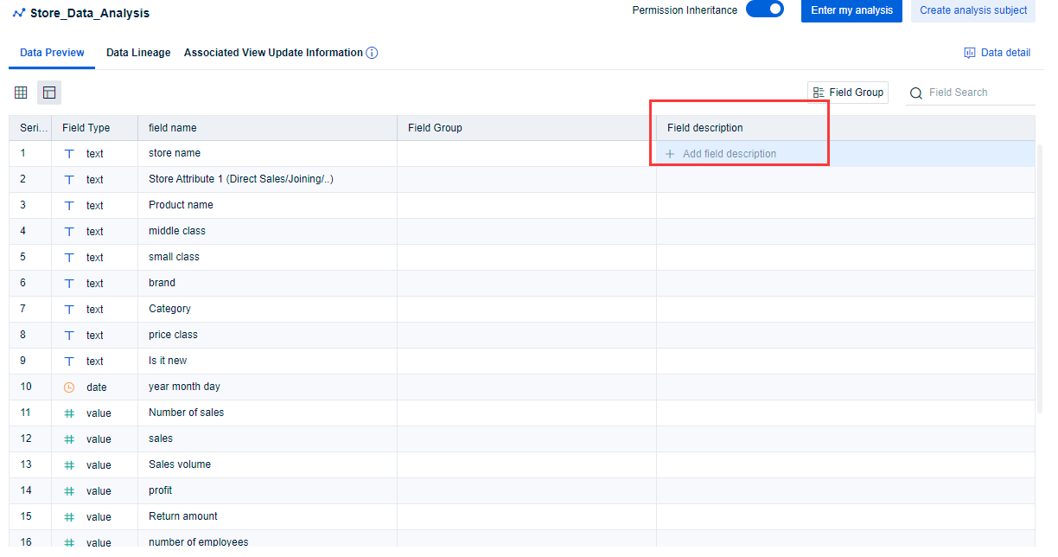Viewport: 1058px width, 557px height.
Task: Click the value type icon beside profit
Action: click(68, 490)
